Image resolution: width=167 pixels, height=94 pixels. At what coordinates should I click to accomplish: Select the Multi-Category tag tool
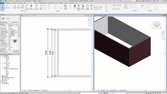point(98,7)
